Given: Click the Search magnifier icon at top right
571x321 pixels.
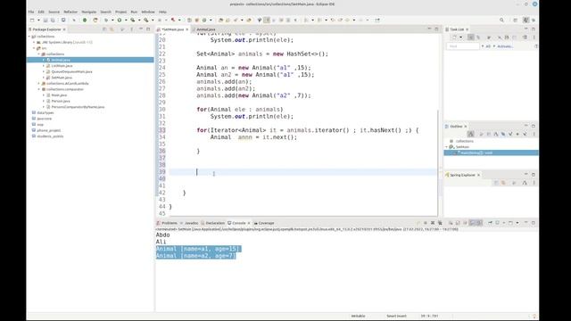Looking at the screenshot, I should 501,20.
